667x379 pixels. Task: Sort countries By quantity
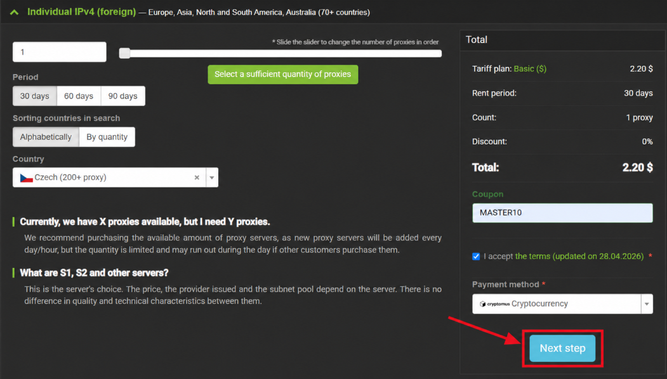point(107,137)
